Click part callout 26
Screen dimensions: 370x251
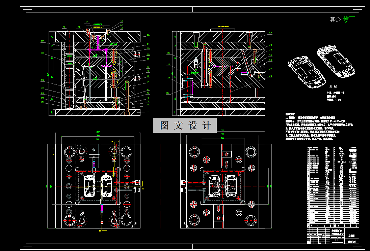coord(43,94)
